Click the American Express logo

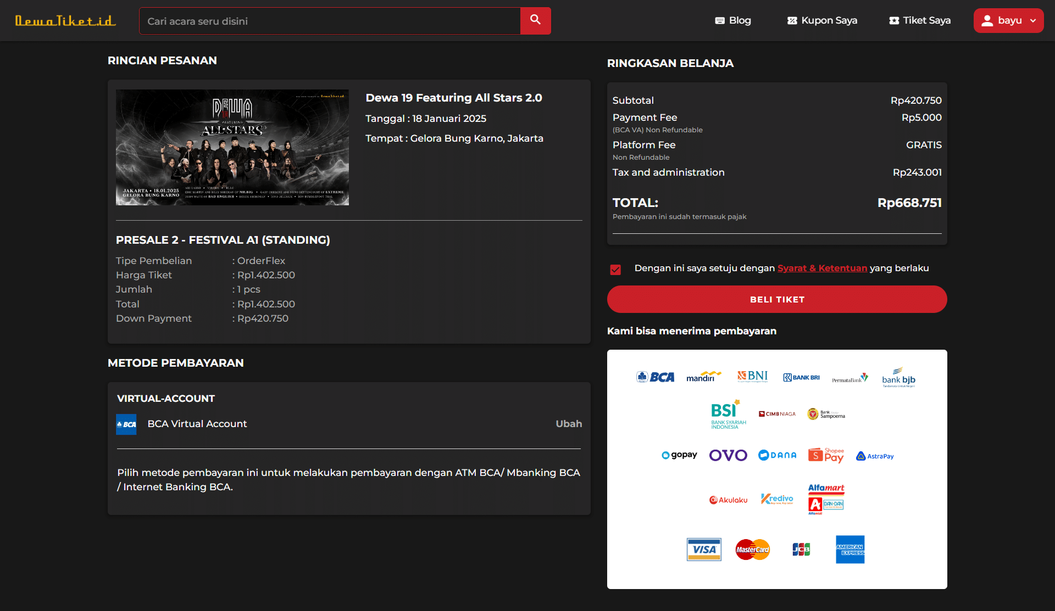click(850, 550)
